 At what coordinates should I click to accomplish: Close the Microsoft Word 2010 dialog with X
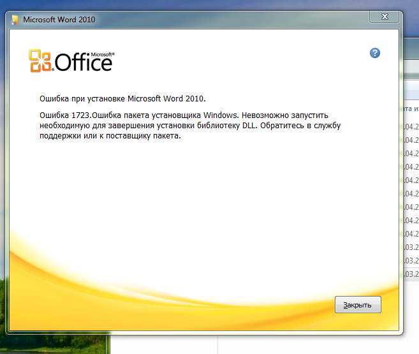click(x=385, y=17)
